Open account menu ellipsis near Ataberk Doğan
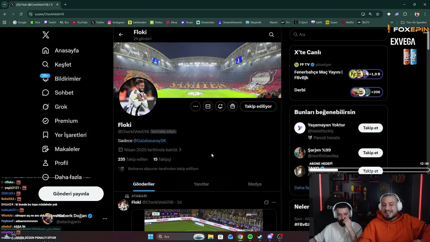The width and height of the screenshot is (430, 242). click(105, 218)
